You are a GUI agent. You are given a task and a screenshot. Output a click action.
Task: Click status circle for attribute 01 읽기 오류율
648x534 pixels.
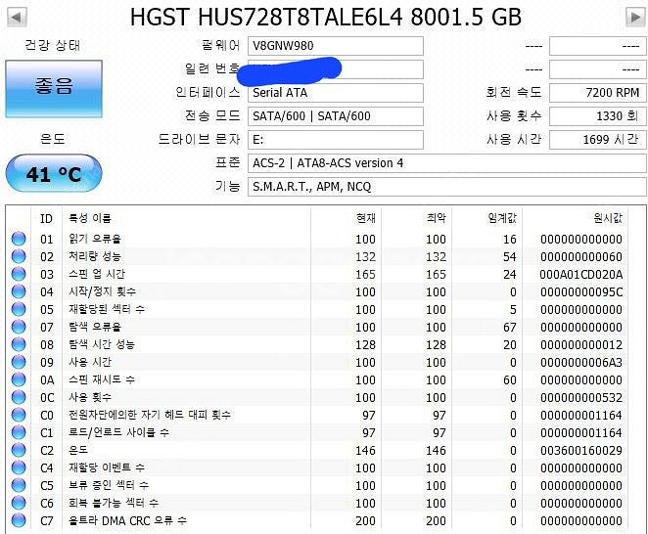[x=19, y=239]
